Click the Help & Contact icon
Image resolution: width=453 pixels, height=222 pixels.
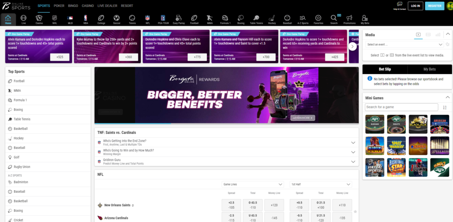point(399,6)
